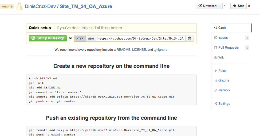
Task: Click the Issues icon in sidebar
Action: (x=216, y=38)
